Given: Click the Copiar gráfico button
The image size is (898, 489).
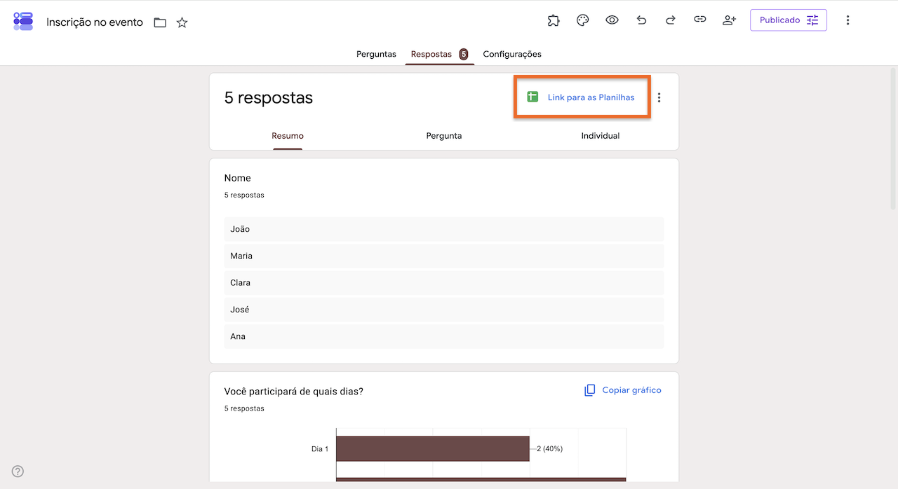Looking at the screenshot, I should coord(622,390).
